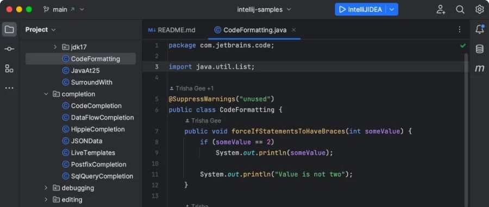Click the editor vertical scrollbar
489x207 pixels.
466,130
